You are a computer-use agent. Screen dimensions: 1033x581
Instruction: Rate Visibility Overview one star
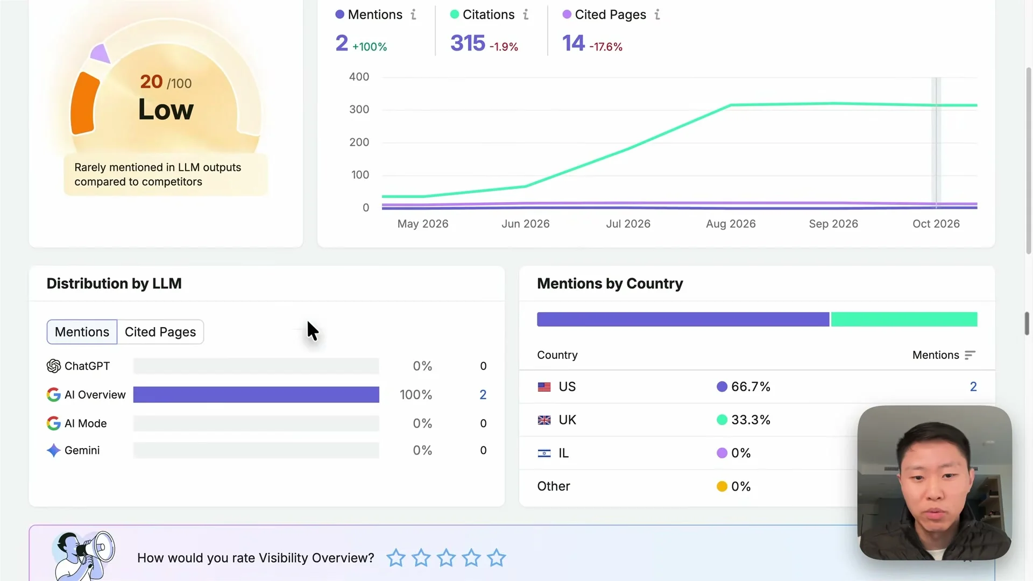click(x=395, y=558)
